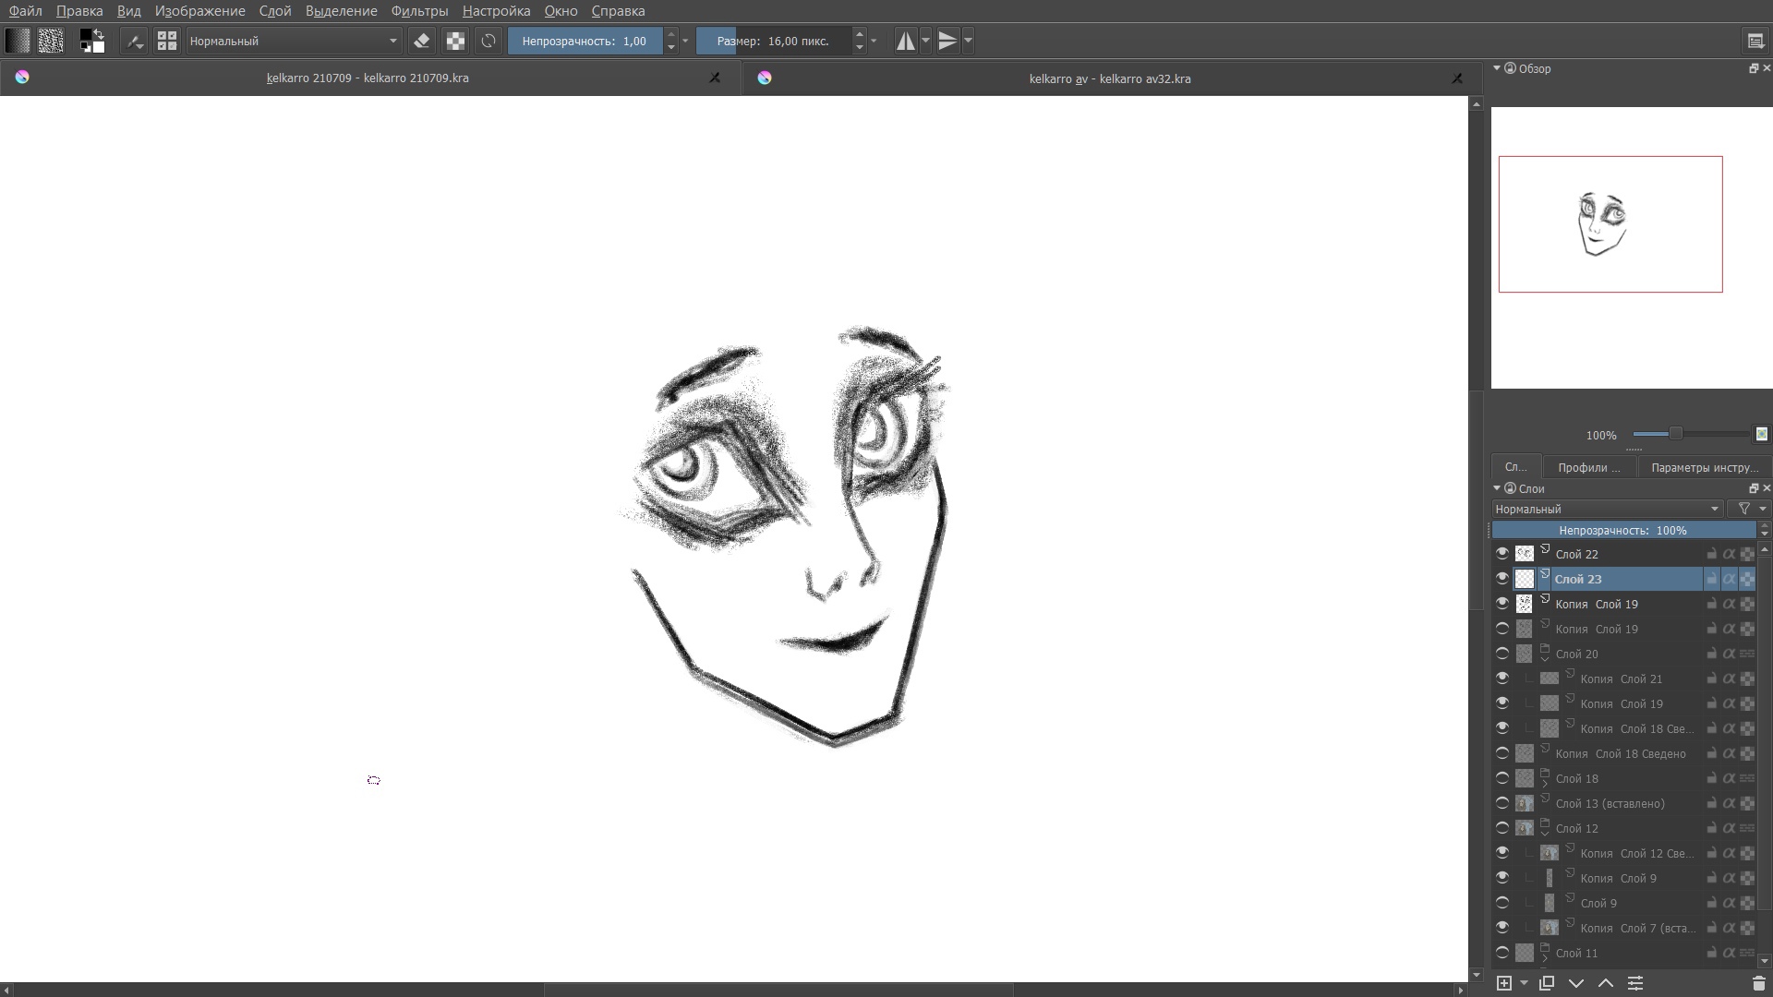Open layer properties sliders icon

(x=1635, y=983)
